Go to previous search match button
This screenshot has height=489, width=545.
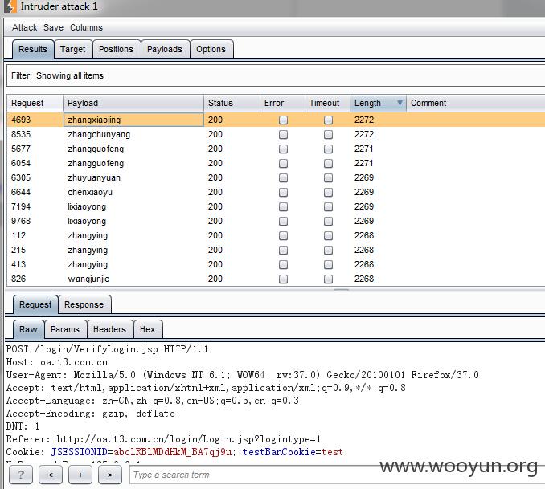(x=51, y=475)
